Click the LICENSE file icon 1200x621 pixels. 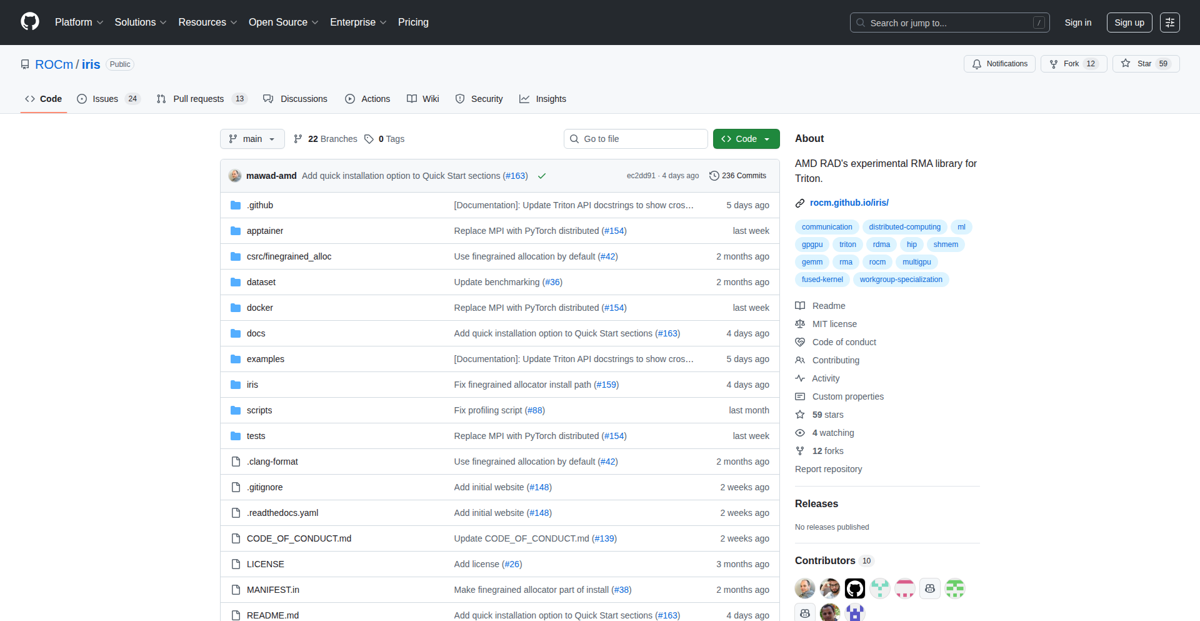coord(236,564)
